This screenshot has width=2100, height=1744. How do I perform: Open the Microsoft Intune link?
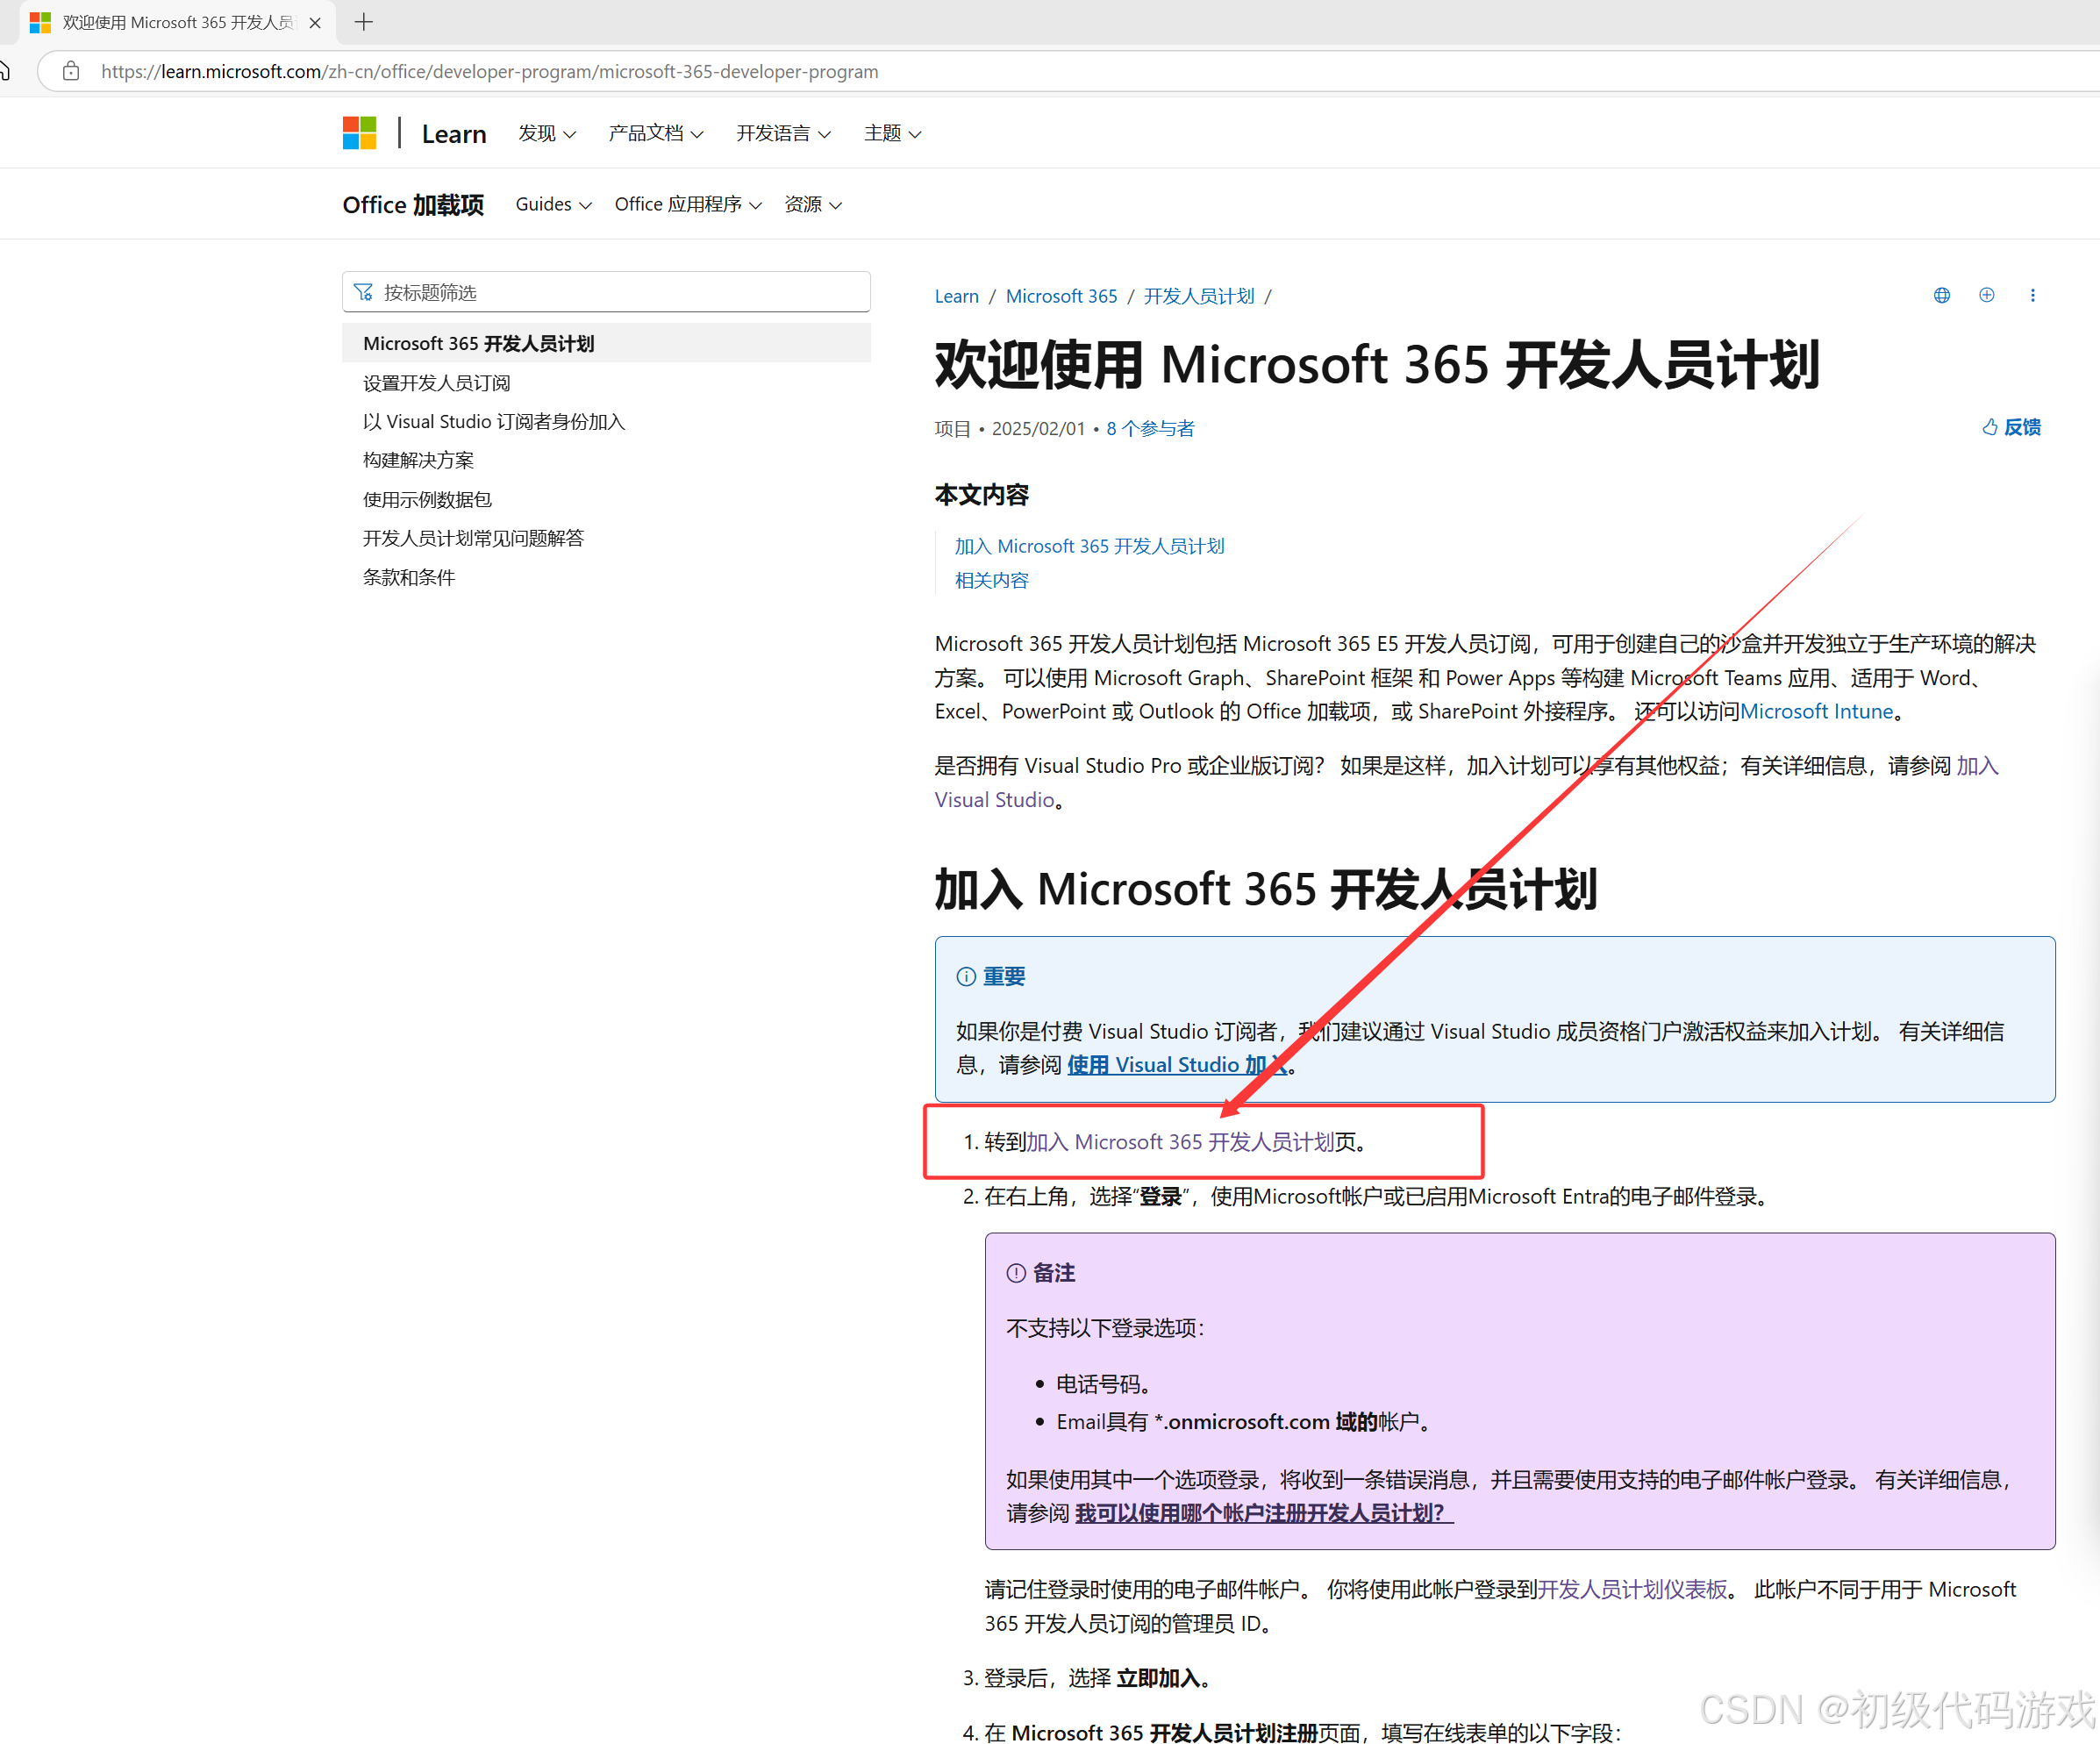click(1816, 711)
